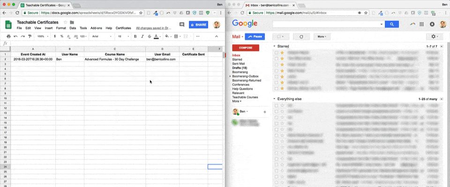This screenshot has height=187, width=450.
Task: Increase decimal places in Sheets toolbar
Action: point(76,36)
